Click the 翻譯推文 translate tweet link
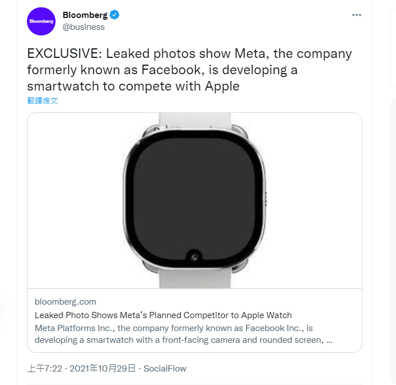This screenshot has width=396, height=385. 43,101
